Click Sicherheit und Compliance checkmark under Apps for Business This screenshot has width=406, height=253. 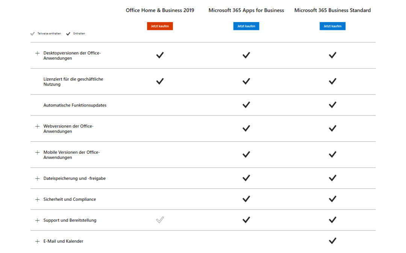246,199
